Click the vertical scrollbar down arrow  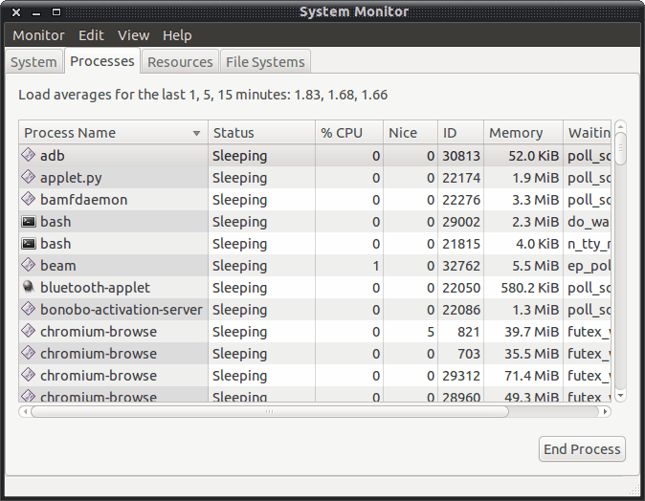pyautogui.click(x=620, y=395)
